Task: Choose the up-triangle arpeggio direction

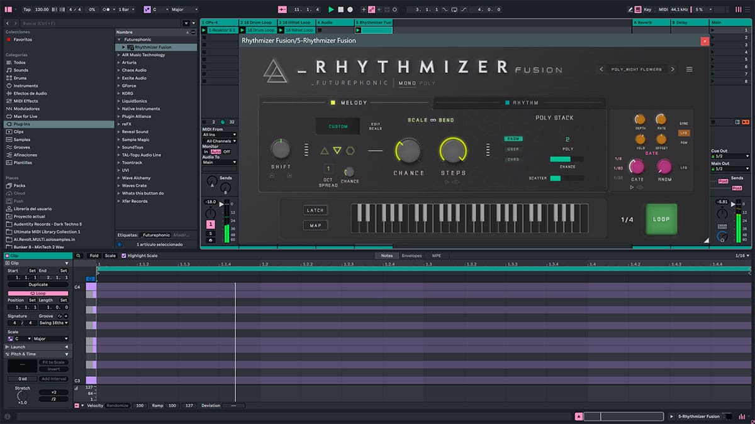Action: (x=325, y=151)
